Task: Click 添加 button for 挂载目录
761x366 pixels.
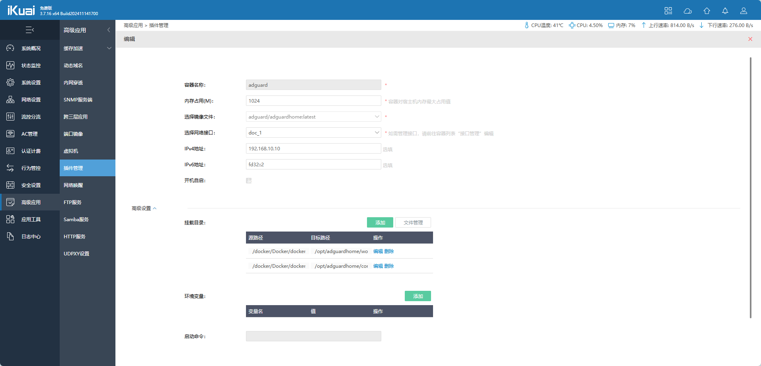Action: [380, 223]
